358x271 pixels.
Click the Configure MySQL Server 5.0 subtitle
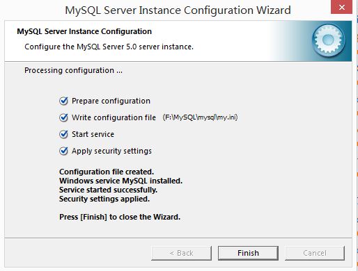tap(109, 47)
